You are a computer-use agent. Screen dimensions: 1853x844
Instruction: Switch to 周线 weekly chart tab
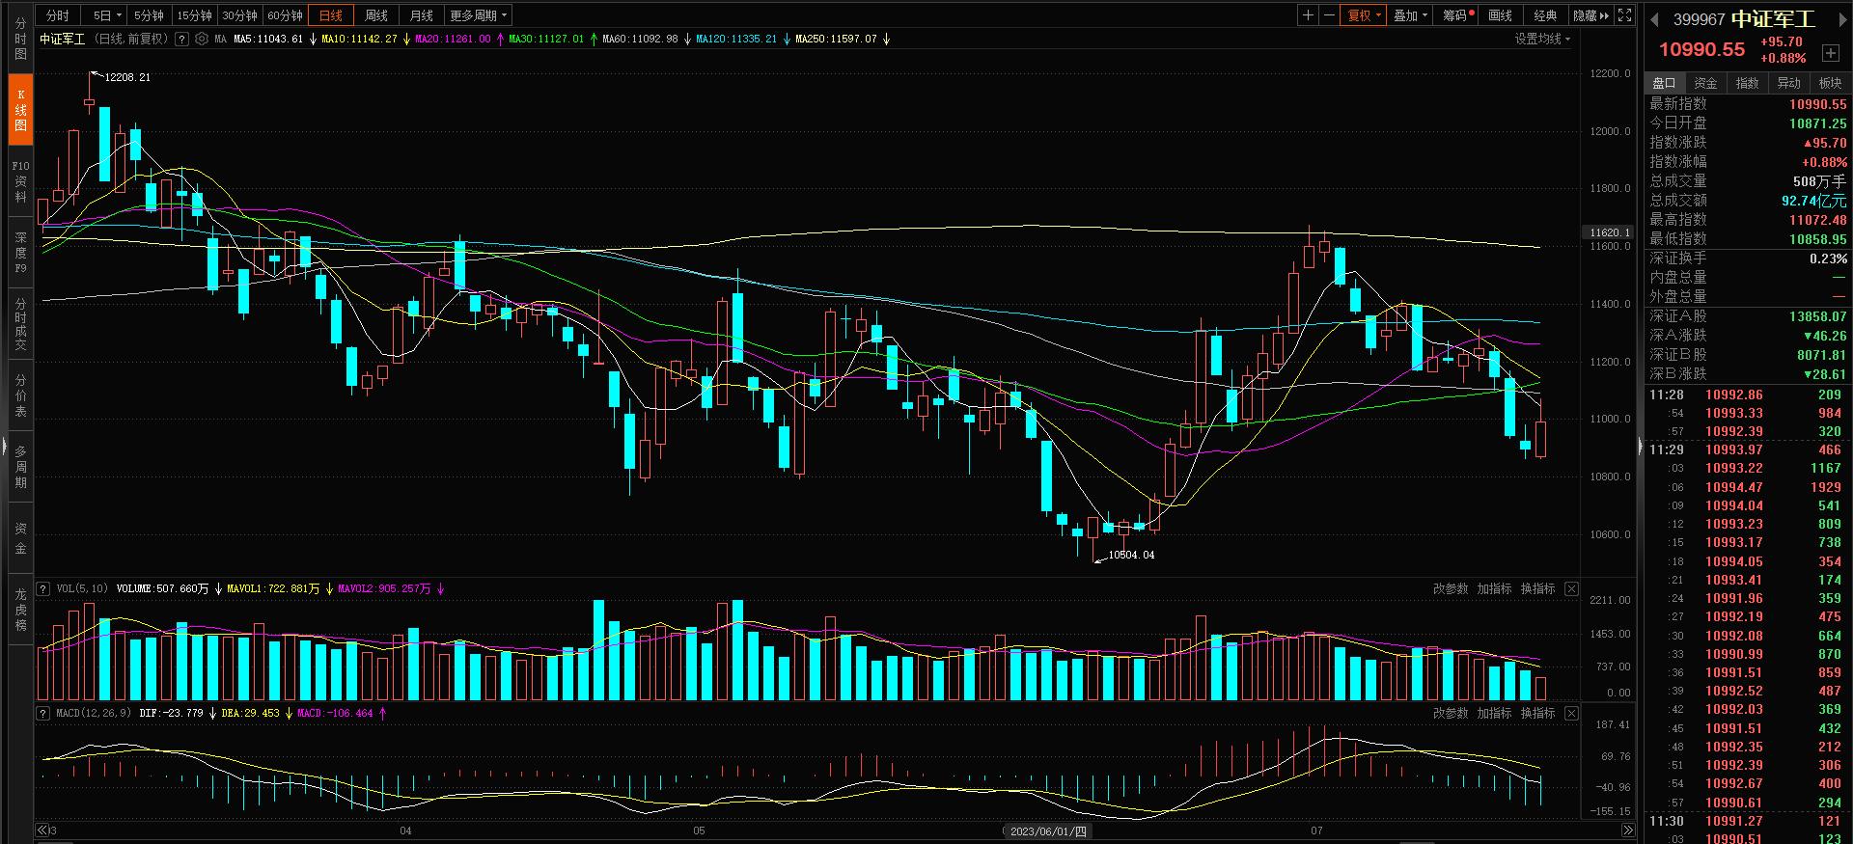point(376,15)
